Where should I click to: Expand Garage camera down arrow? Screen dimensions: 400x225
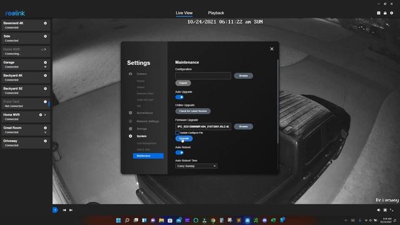pyautogui.click(x=45, y=67)
